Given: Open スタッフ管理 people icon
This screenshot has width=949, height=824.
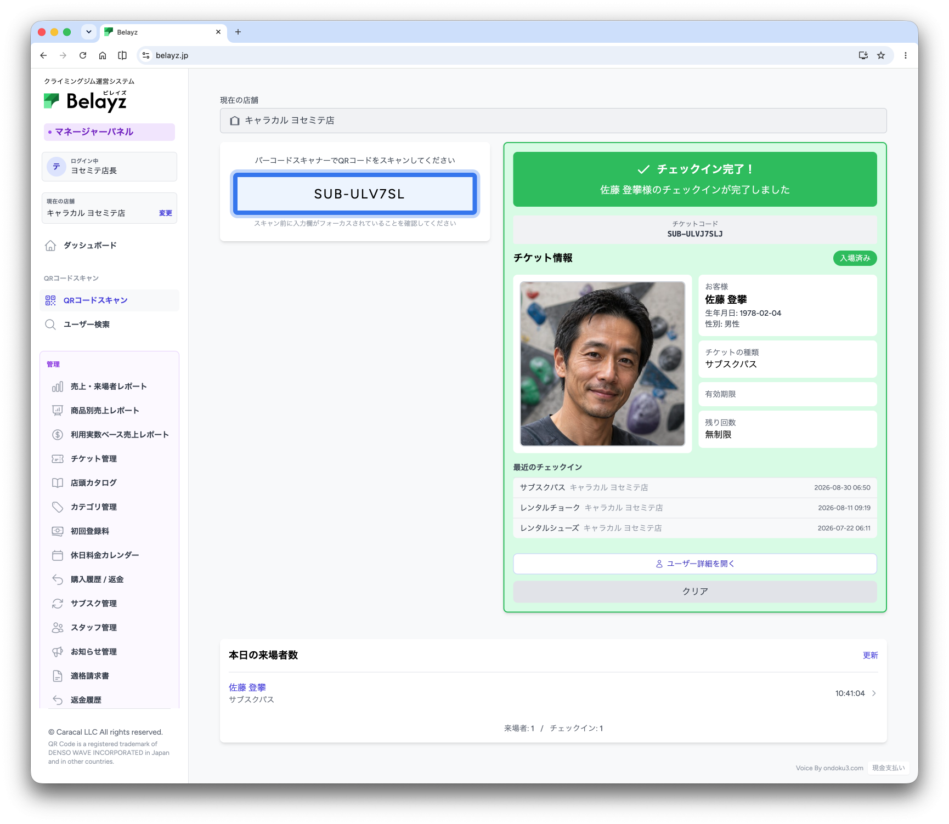Looking at the screenshot, I should pos(58,628).
